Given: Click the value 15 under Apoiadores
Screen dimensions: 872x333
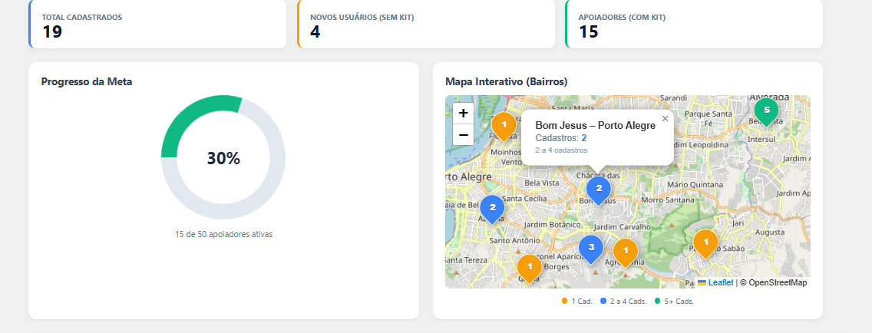Looking at the screenshot, I should pyautogui.click(x=589, y=31).
